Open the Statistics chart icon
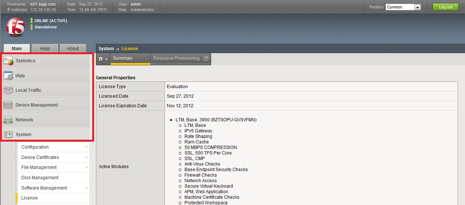Screen dimensions: 465x205 point(8,60)
